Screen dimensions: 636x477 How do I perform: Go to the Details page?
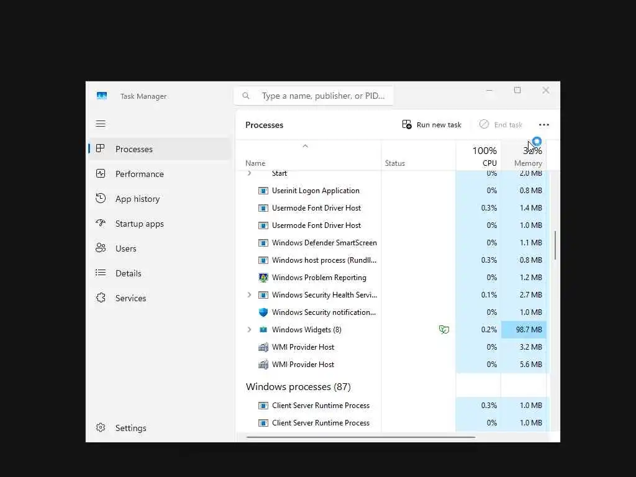[x=160, y=273]
